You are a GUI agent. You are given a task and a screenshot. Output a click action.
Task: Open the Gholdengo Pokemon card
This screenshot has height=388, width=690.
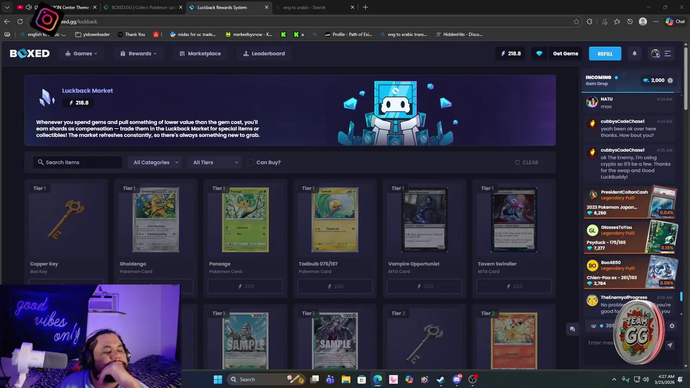point(156,220)
